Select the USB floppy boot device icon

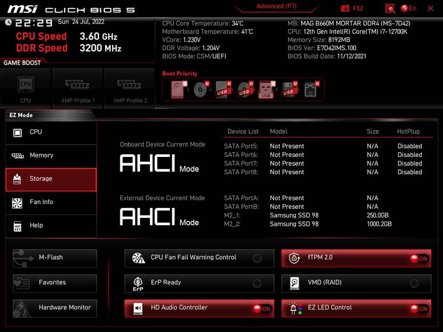[x=289, y=90]
